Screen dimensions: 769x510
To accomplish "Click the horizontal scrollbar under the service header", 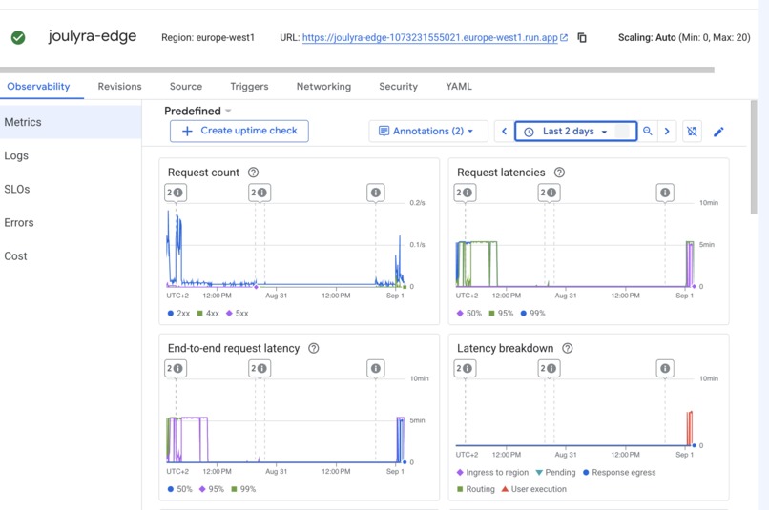I will tap(357, 70).
